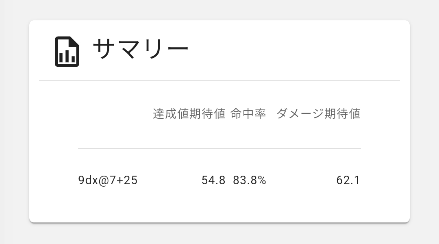The width and height of the screenshot is (439, 244).
Task: Click the 62.1 damage expectation cell
Action: pyautogui.click(x=348, y=180)
